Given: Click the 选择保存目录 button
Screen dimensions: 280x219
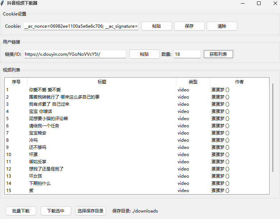Looking at the screenshot, I should point(90,211).
